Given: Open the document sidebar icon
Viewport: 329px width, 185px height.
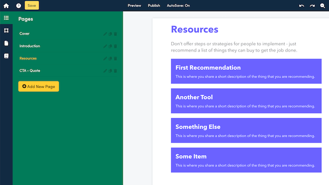Looking at the screenshot, I should pos(6,43).
